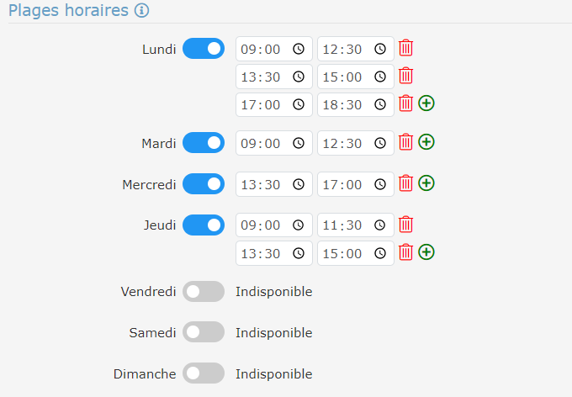Enable Samedi availability switch
The width and height of the screenshot is (572, 397).
[x=204, y=332]
